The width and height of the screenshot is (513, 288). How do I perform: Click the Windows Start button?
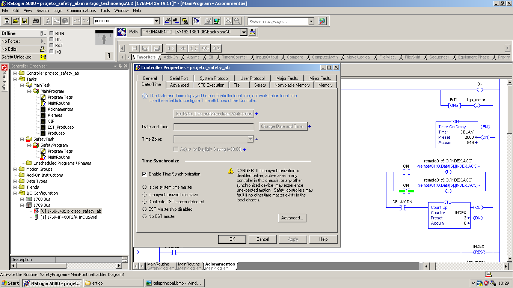coord(11,283)
